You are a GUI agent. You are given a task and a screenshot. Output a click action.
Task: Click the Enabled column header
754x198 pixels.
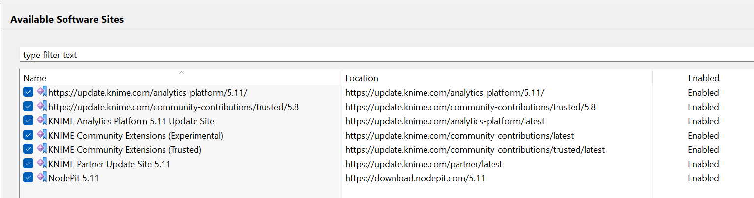coord(703,78)
